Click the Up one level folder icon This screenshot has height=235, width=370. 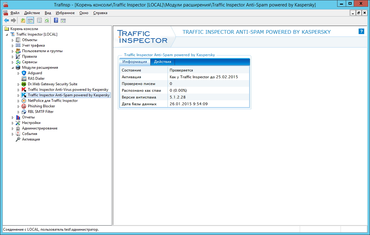(x=23, y=21)
